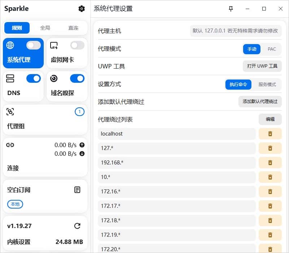Delete the 172.18.* bypass entry

270,220
